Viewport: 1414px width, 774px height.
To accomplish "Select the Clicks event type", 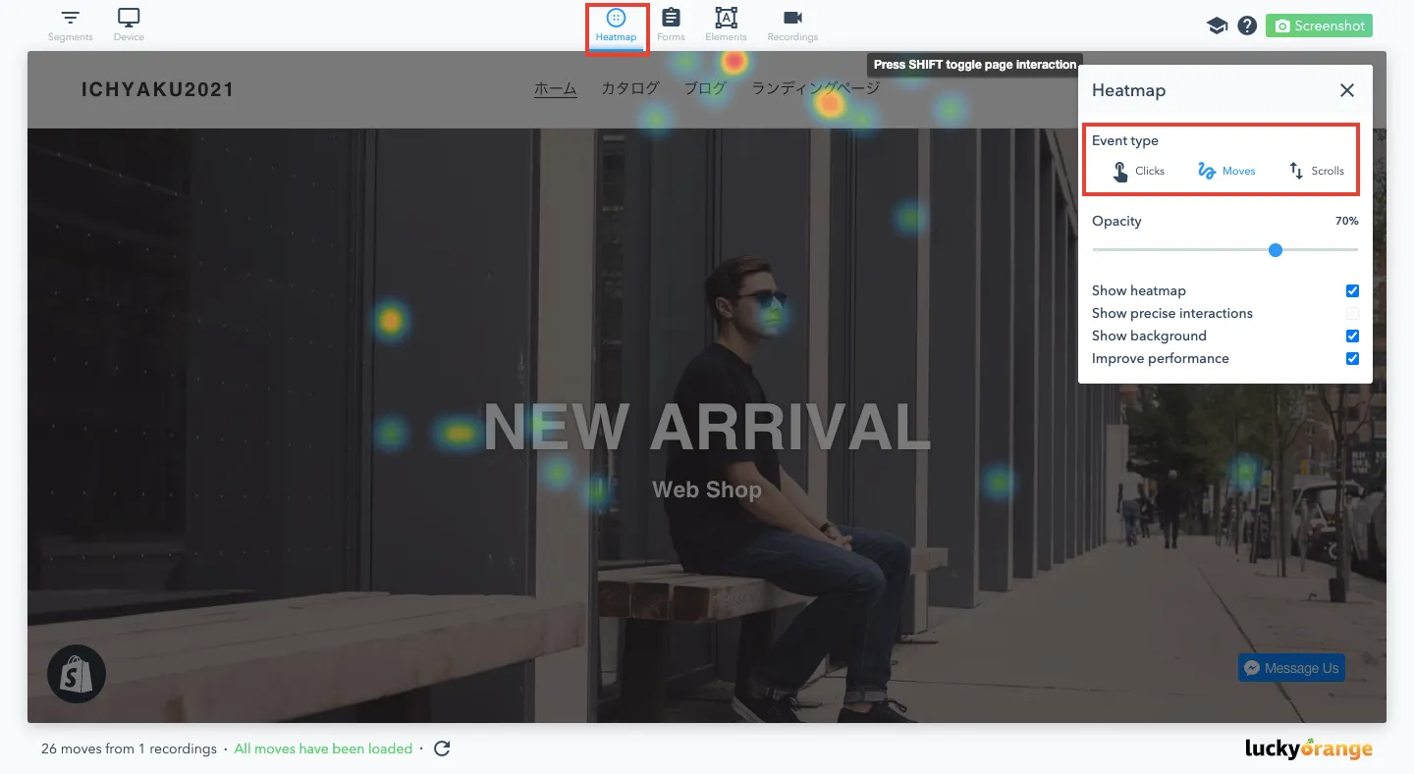I will coord(1138,172).
